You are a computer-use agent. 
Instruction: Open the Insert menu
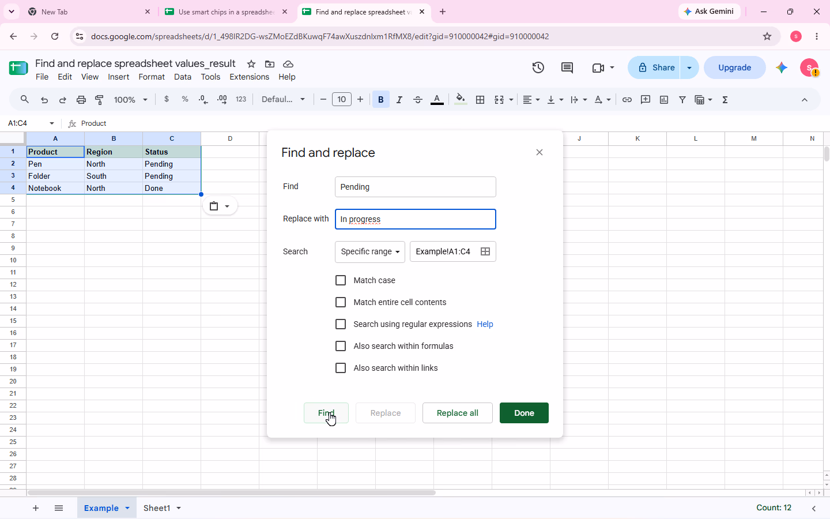coord(119,77)
